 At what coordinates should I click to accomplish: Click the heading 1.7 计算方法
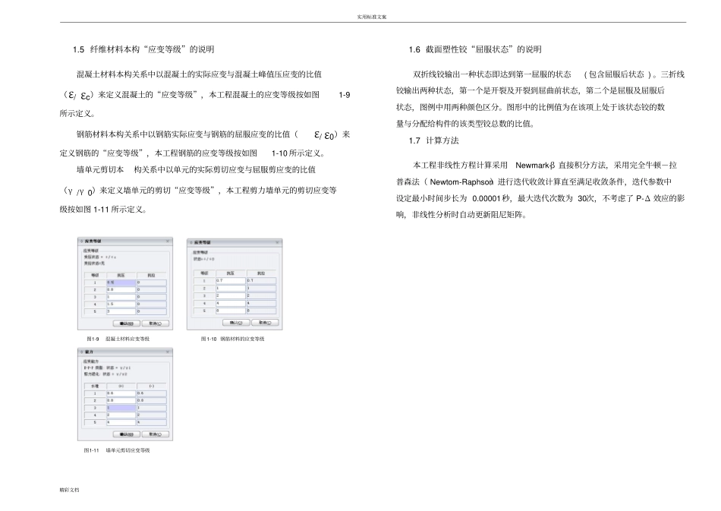pos(433,140)
